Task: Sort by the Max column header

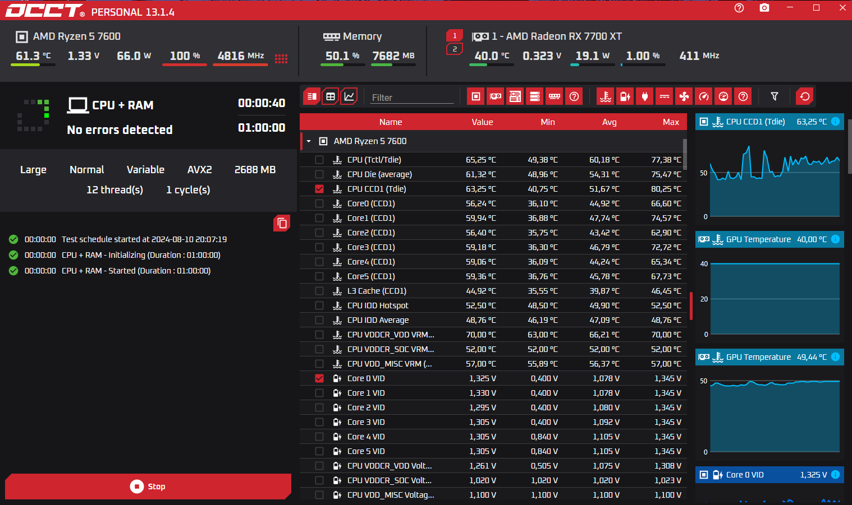Action: point(671,122)
